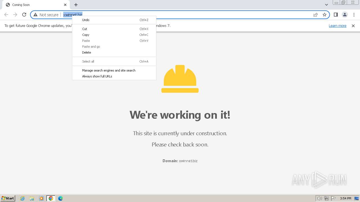Open the Chrome profile avatar
The width and height of the screenshot is (360, 202).
(345, 15)
